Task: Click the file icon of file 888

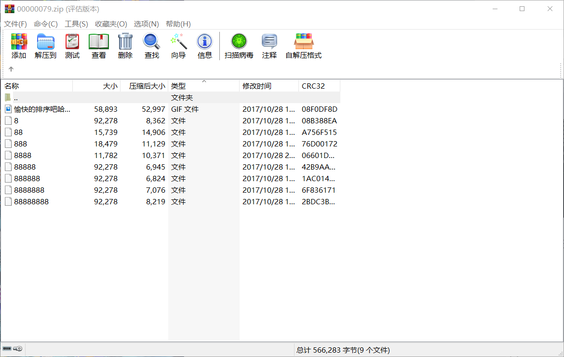Action: pyautogui.click(x=8, y=144)
